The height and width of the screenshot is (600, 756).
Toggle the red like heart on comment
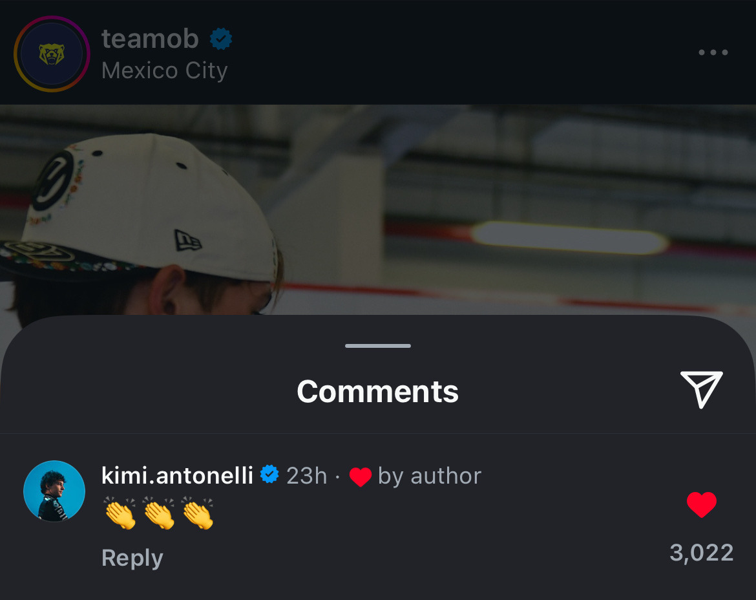702,504
